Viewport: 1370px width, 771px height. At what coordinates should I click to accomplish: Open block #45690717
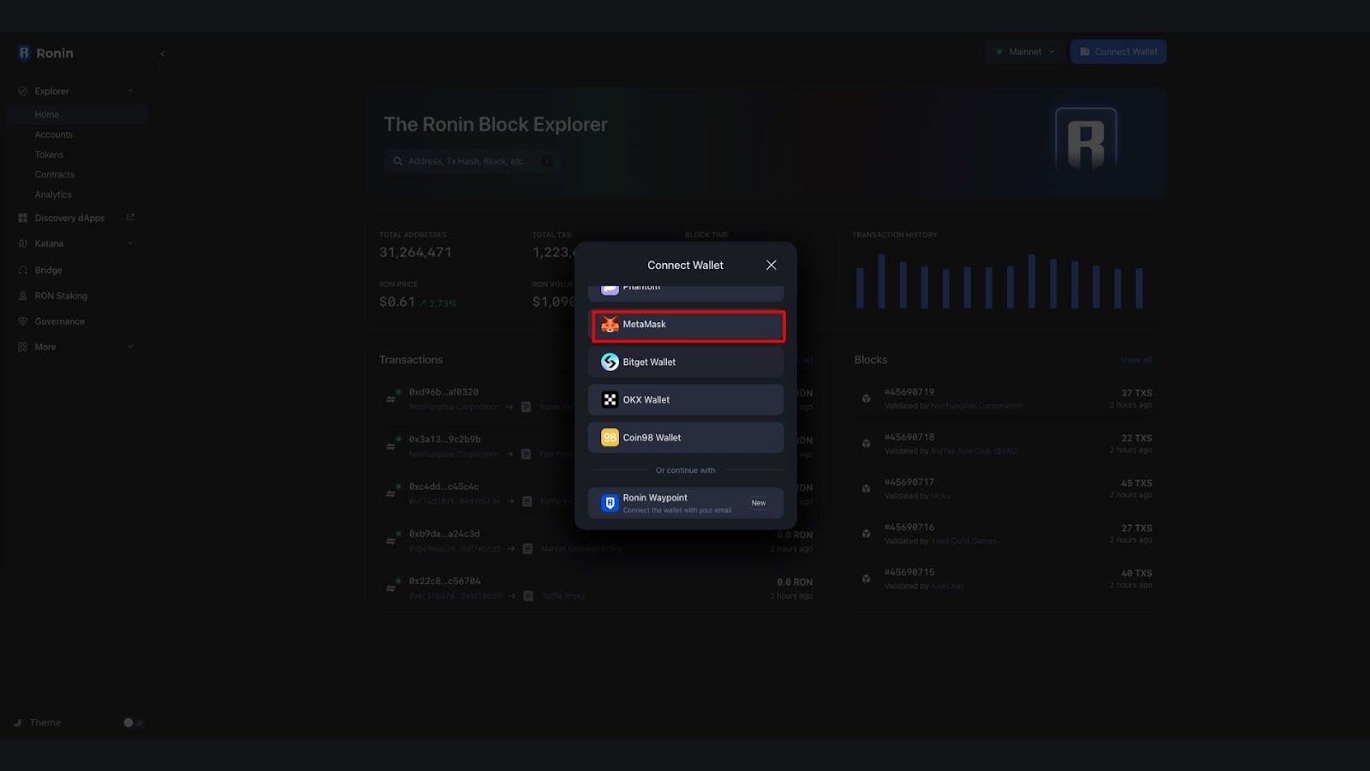(x=909, y=482)
